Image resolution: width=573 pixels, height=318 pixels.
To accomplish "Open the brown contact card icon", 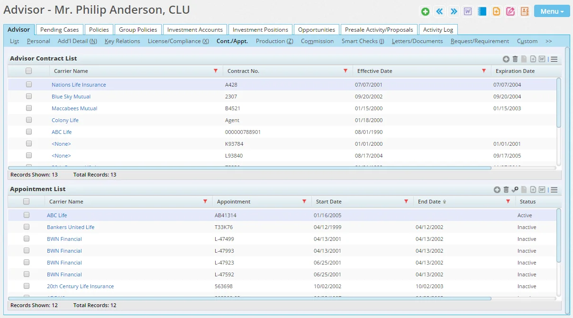I will pos(525,11).
